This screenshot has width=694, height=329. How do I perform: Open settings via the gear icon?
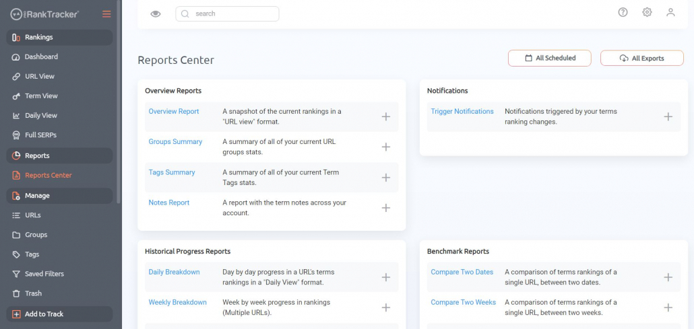coord(647,12)
